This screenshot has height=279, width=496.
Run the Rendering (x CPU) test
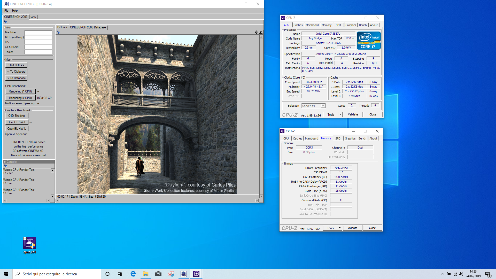click(20, 98)
